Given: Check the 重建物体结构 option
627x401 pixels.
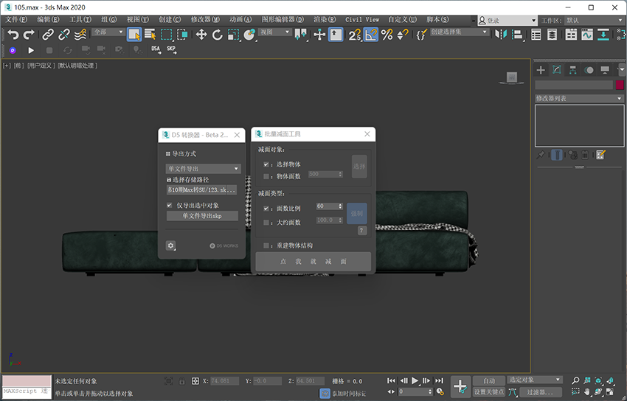Looking at the screenshot, I should (x=266, y=245).
